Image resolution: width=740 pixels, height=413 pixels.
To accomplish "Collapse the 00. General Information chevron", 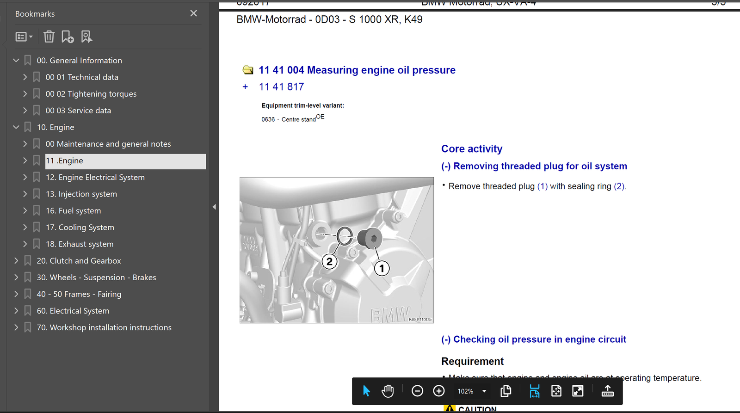I will pos(16,61).
